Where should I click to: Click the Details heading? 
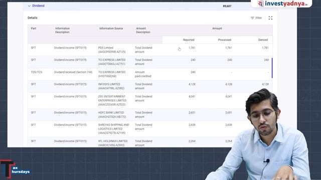(32, 18)
